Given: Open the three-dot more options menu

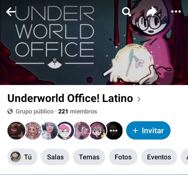Looking at the screenshot, I should tap(176, 11).
